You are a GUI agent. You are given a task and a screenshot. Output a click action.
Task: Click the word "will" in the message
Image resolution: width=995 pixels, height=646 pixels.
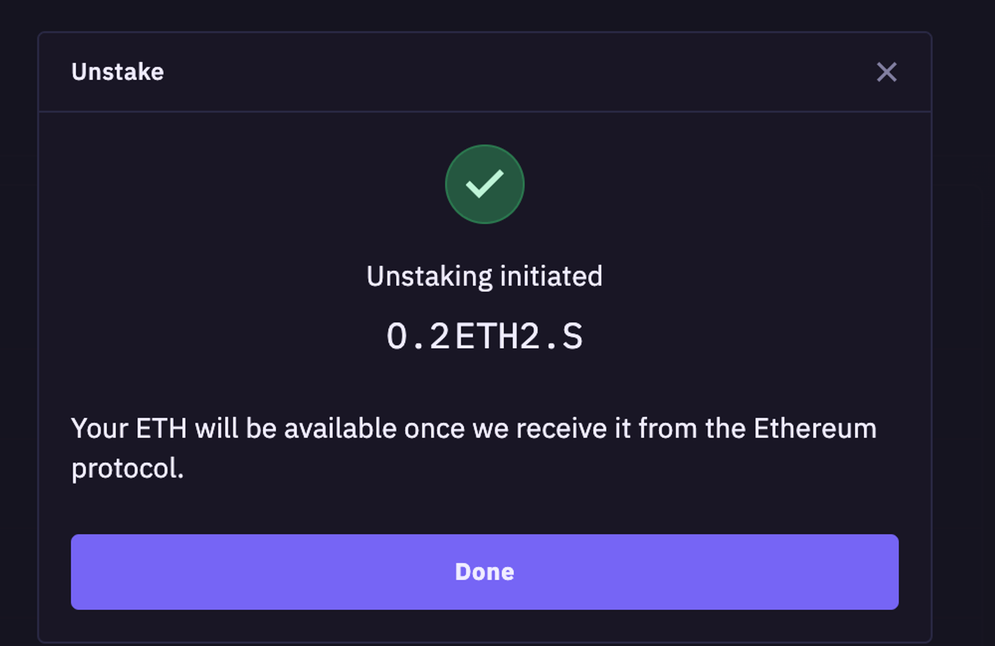coord(216,429)
